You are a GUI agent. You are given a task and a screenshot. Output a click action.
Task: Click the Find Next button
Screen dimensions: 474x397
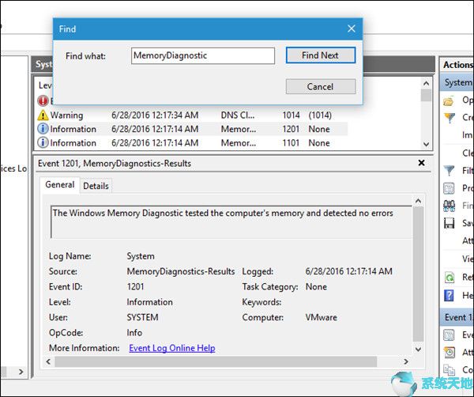pyautogui.click(x=321, y=55)
